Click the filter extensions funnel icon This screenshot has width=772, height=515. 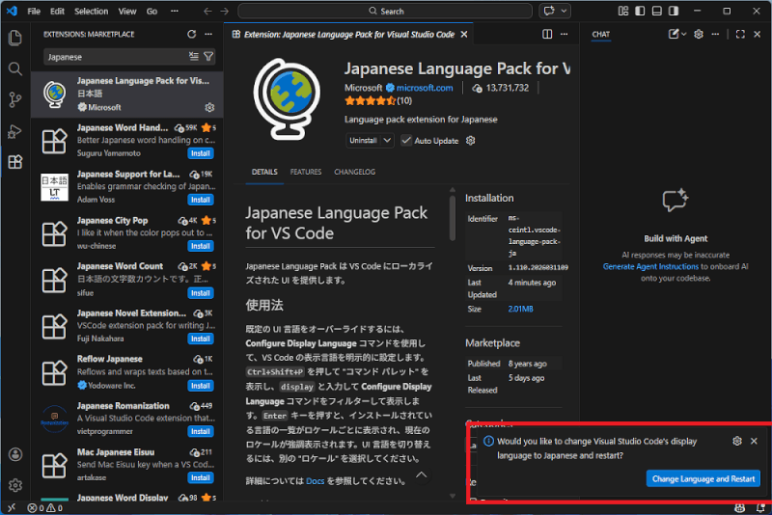208,57
